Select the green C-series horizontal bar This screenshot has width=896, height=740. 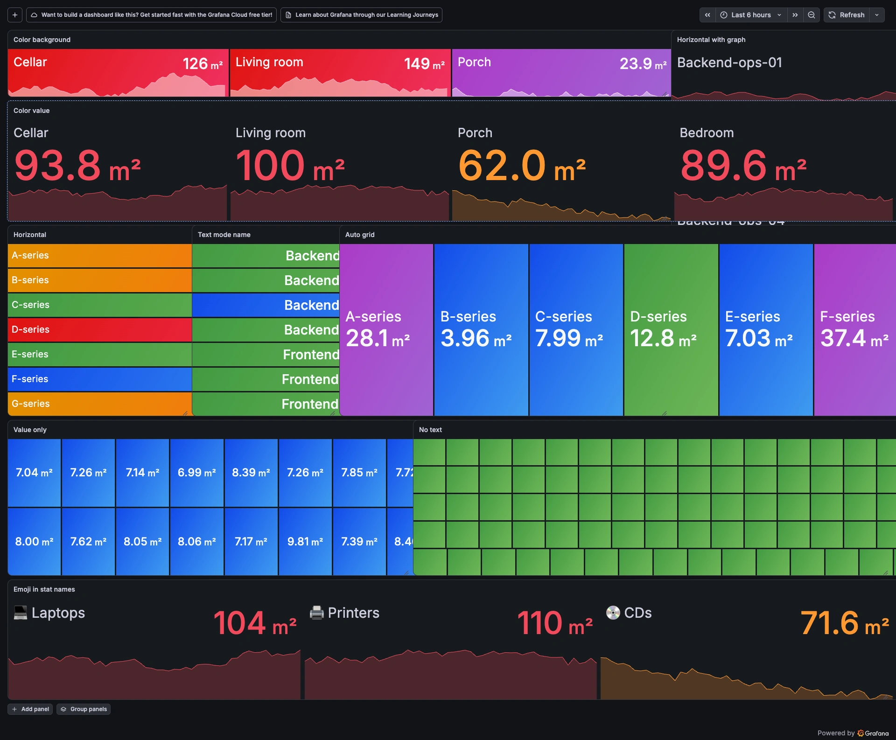[100, 305]
